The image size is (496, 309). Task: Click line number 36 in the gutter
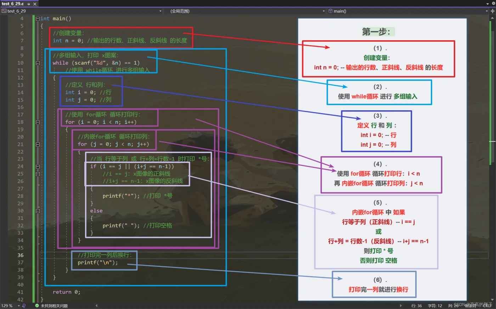21,255
